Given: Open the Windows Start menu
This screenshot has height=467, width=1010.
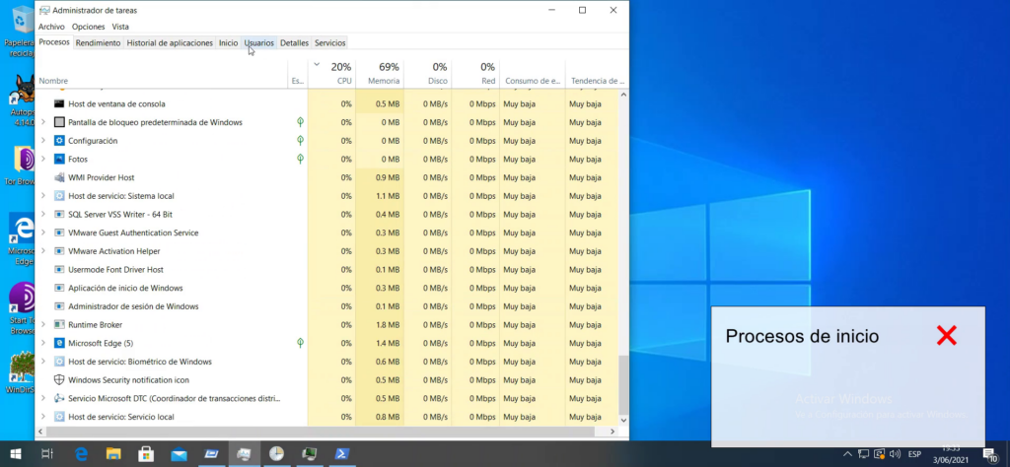Looking at the screenshot, I should click(15, 454).
